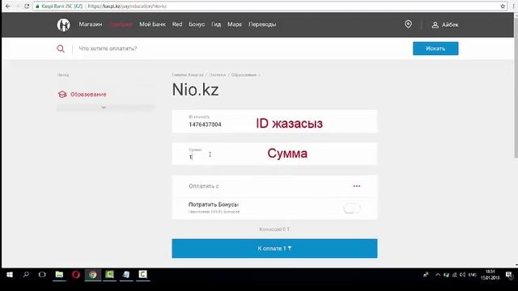Click the user avatar icon
Screen dimensions: 518x291
click(435, 25)
